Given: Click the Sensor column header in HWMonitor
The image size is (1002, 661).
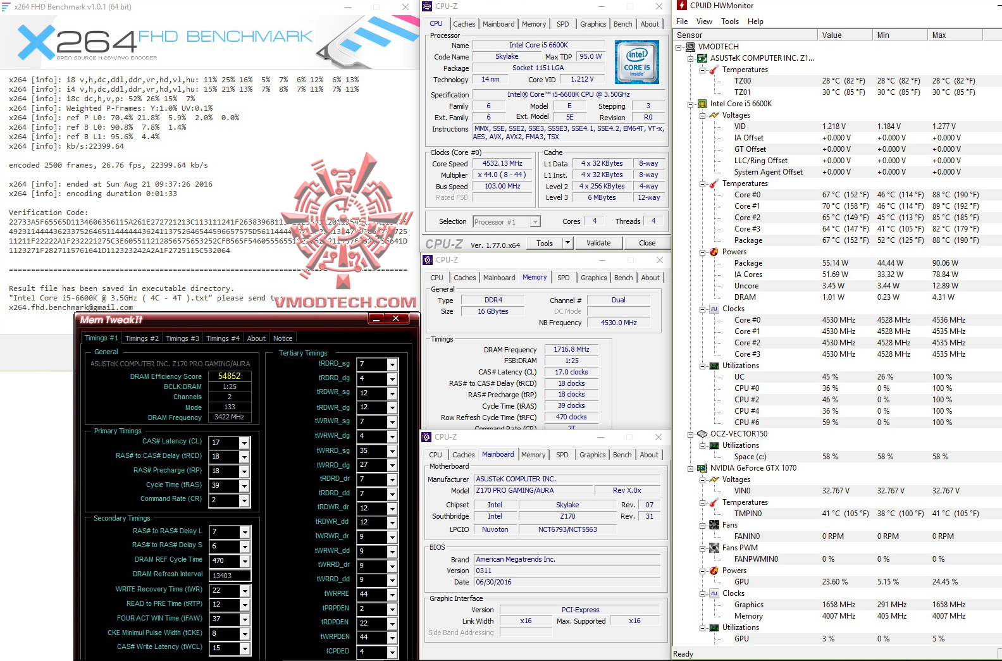Looking at the screenshot, I should click(x=745, y=35).
